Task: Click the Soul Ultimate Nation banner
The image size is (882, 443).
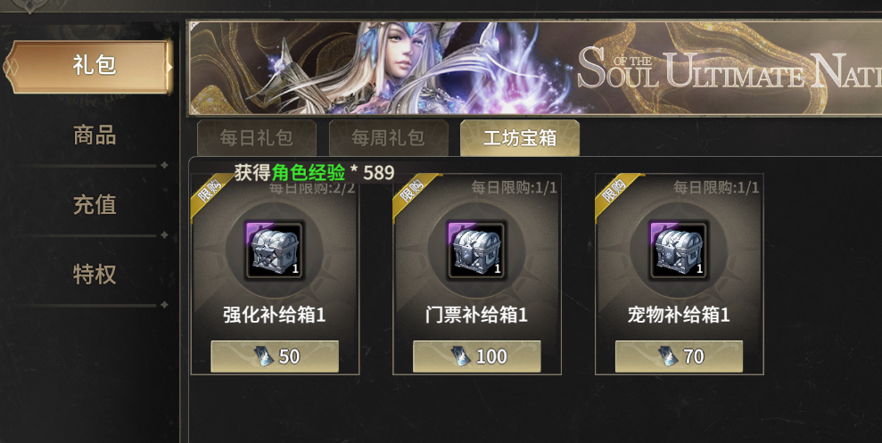Action: click(534, 68)
